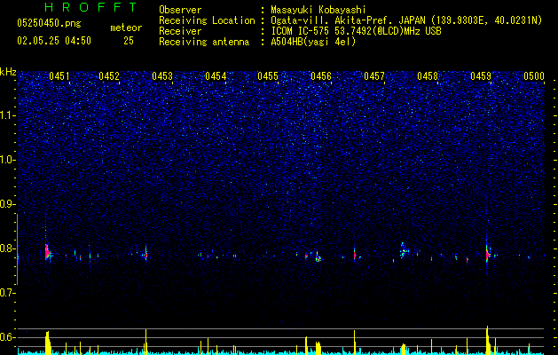Click the meteor echo just before 0453

(x=145, y=255)
